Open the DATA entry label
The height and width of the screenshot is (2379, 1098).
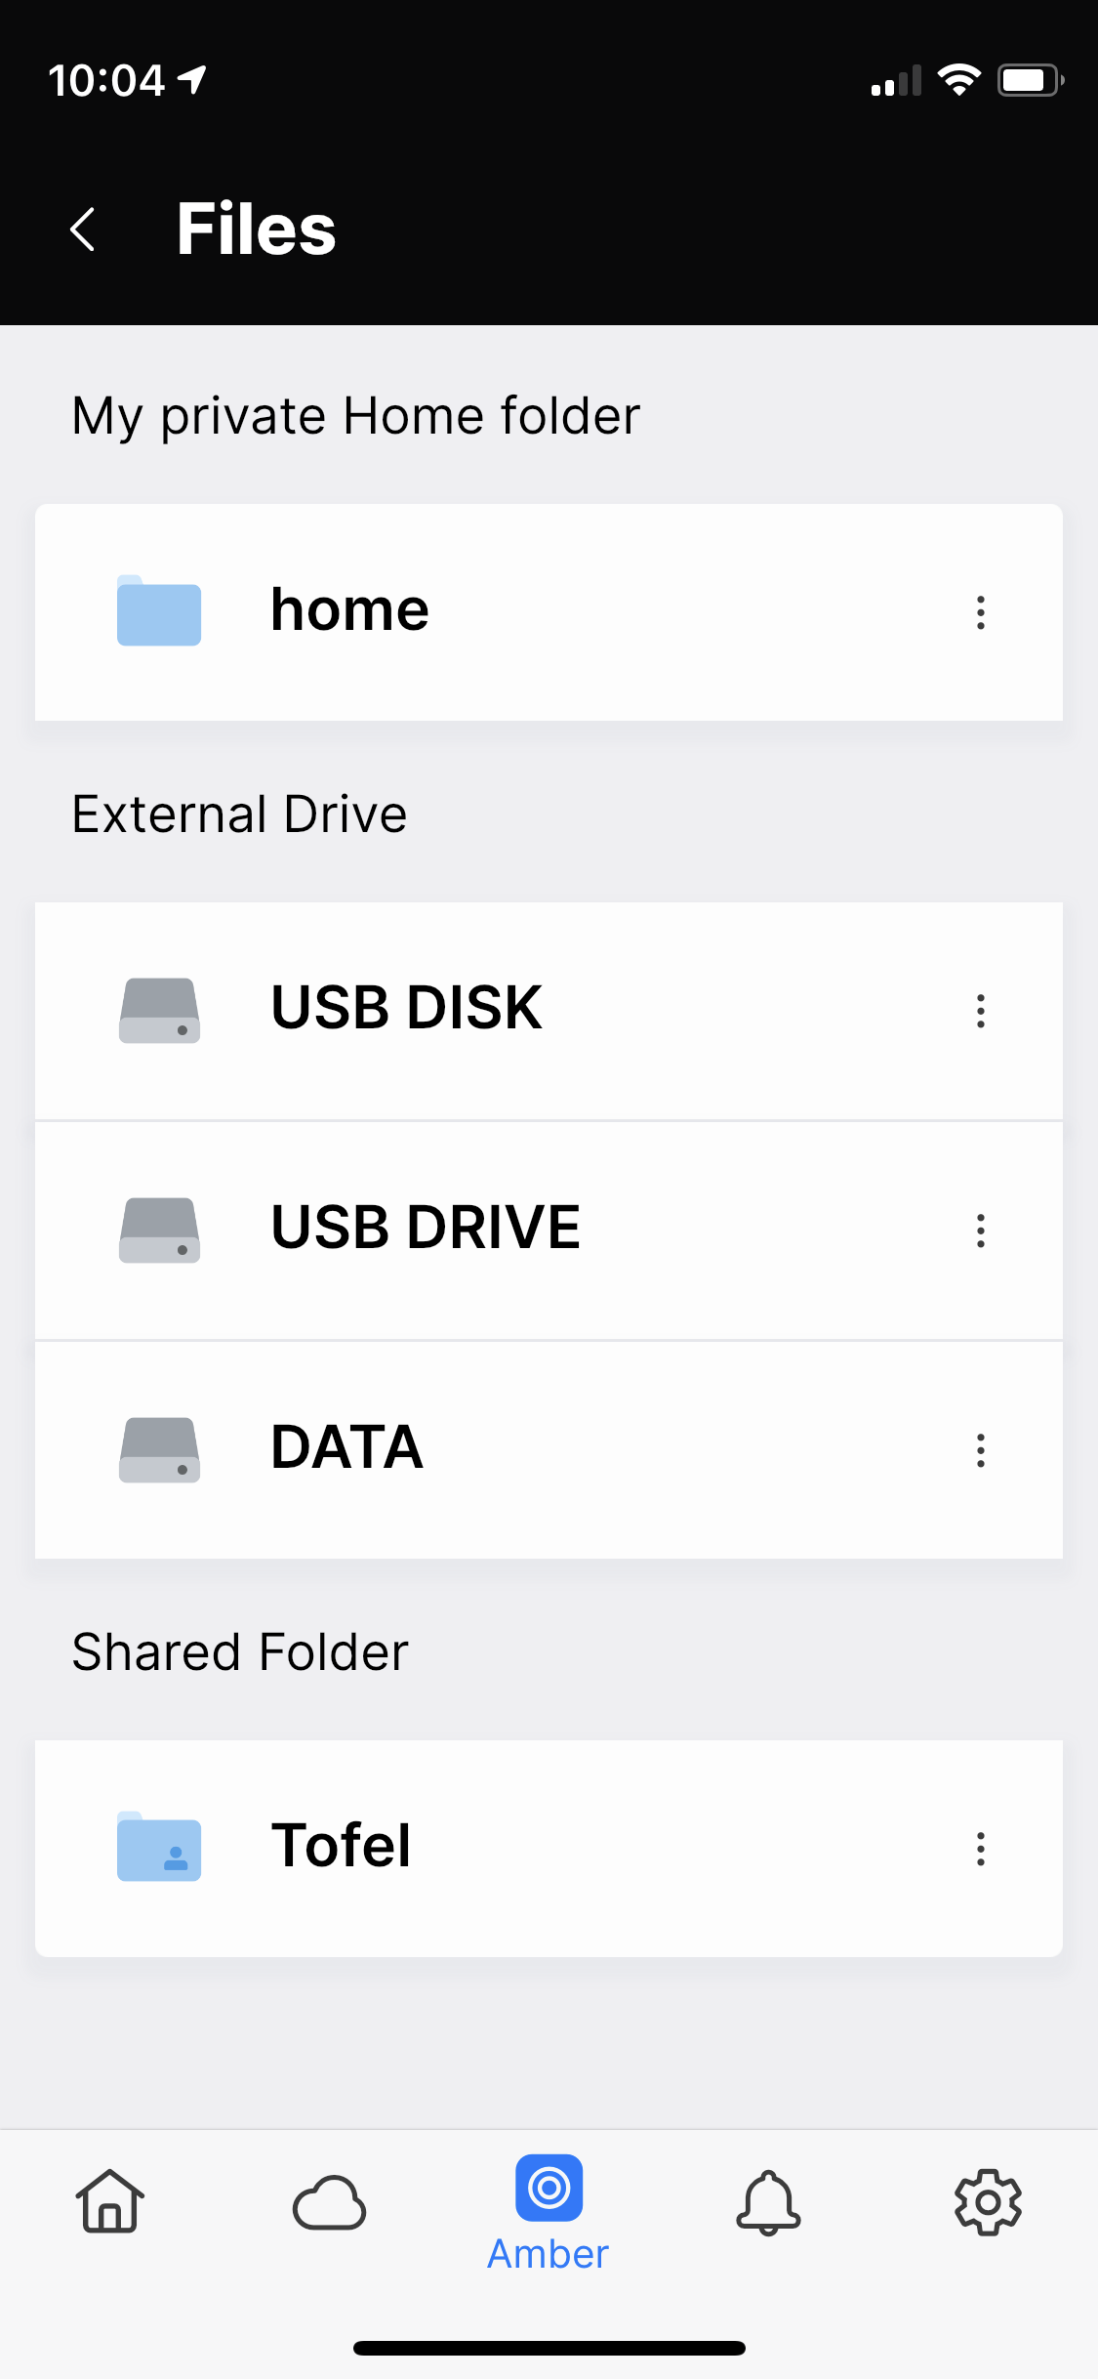(x=347, y=1446)
